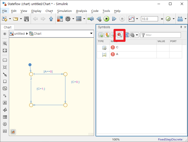The image size is (188, 142).
Task: Click the Step Back button
Action: click(99, 19)
